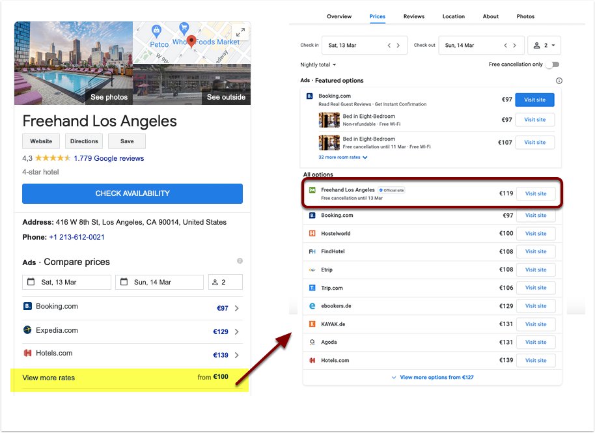Click the Agoda logo icon
The width and height of the screenshot is (595, 433).
click(312, 342)
